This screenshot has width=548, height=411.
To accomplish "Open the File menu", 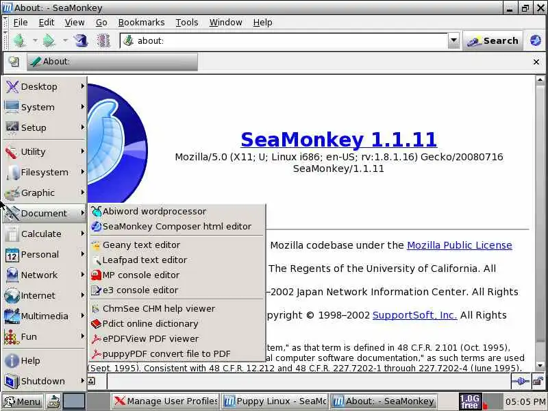I will [x=21, y=23].
